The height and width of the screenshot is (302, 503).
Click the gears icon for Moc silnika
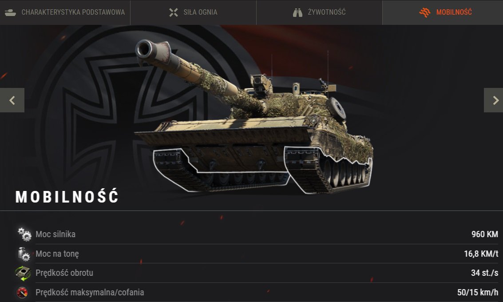coord(24,234)
